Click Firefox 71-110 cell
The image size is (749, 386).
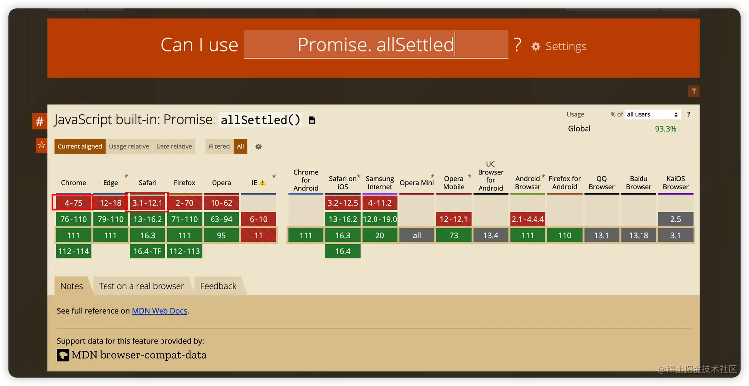pyautogui.click(x=184, y=219)
